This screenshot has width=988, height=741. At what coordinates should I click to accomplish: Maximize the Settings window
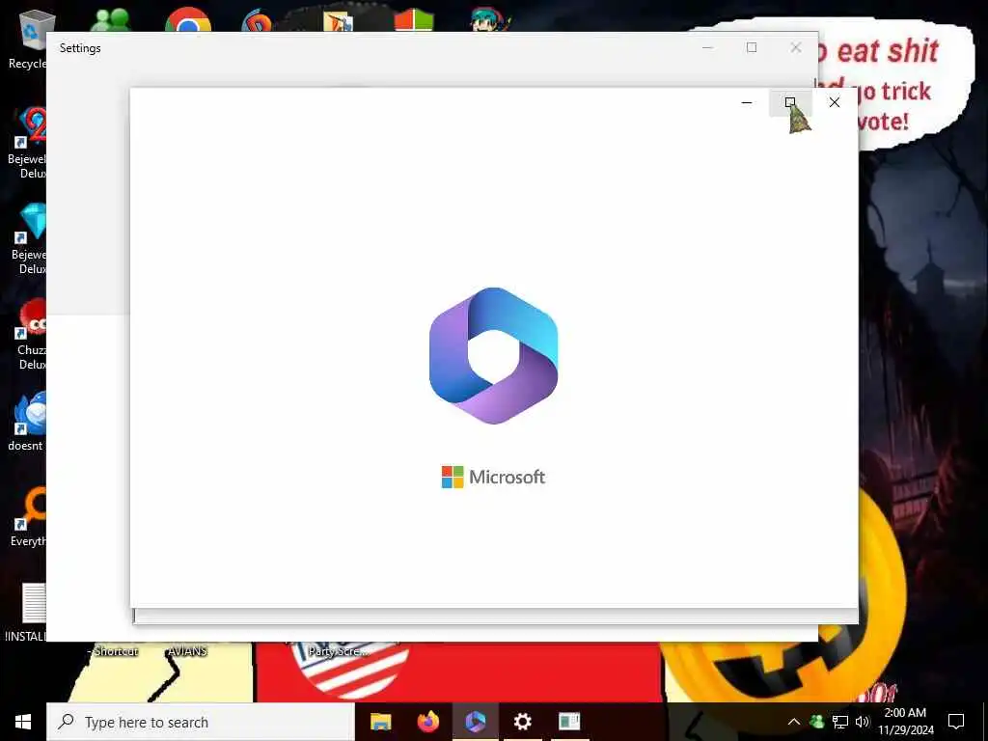(752, 48)
